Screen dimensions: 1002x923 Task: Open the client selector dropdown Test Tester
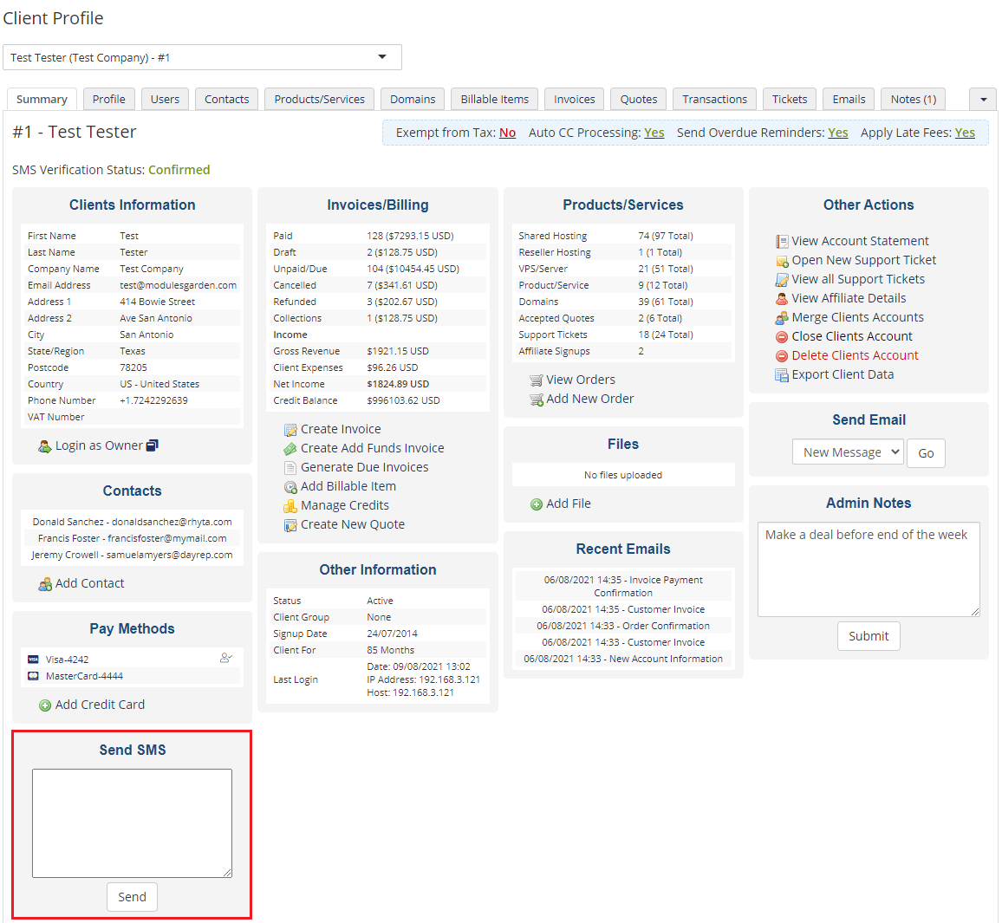click(202, 57)
